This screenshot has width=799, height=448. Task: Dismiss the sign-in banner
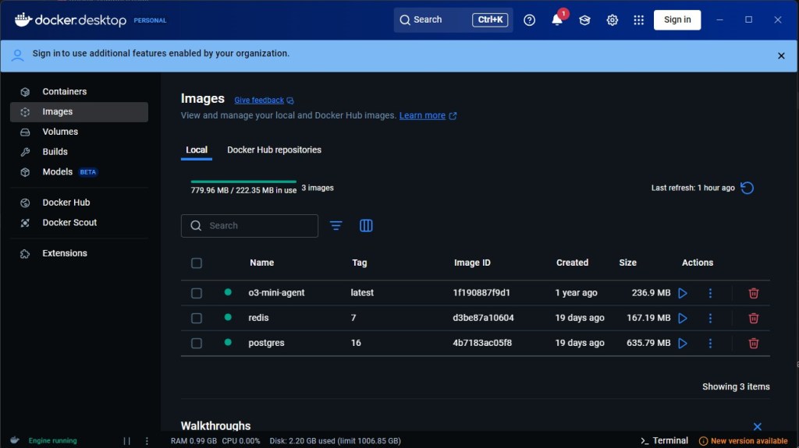pyautogui.click(x=780, y=55)
